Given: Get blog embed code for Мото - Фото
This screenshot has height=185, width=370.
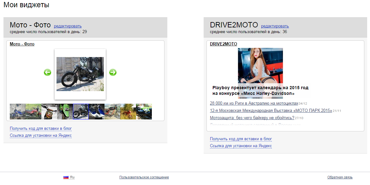Looking at the screenshot, I should click(x=41, y=129).
